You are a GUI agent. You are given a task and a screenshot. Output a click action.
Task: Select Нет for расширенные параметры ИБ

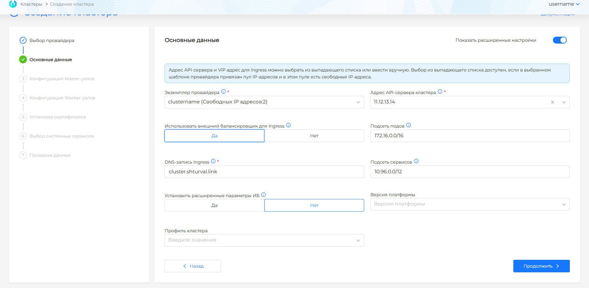pyautogui.click(x=314, y=205)
